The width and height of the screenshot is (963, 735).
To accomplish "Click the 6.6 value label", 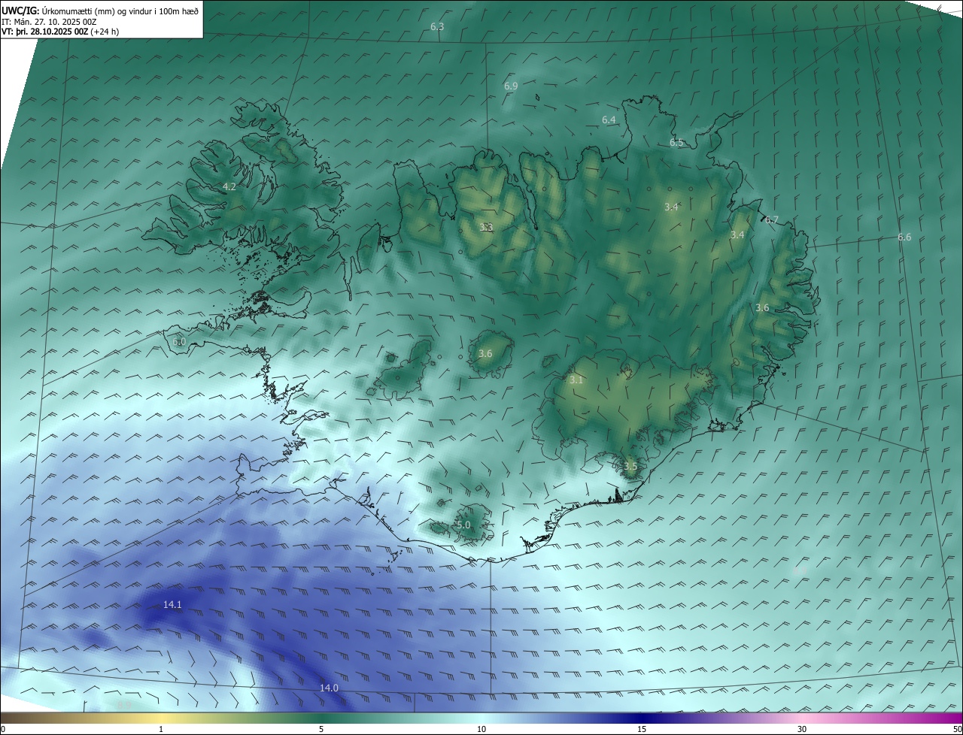I will (x=904, y=237).
